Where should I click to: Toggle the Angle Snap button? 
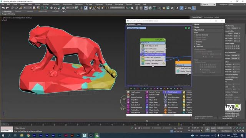(x=95, y=8)
